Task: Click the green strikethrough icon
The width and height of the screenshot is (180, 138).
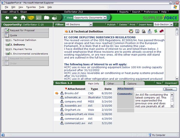Action: point(156,31)
